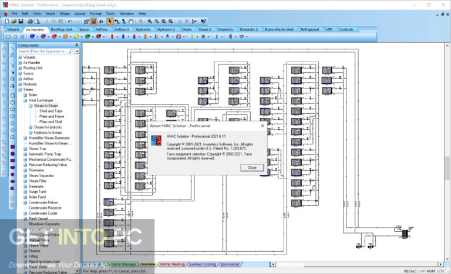Toggle the highlighted Calculator toolbar icon

click(x=93, y=21)
